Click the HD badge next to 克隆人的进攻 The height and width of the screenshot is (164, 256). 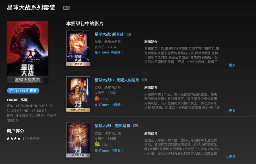(145, 80)
